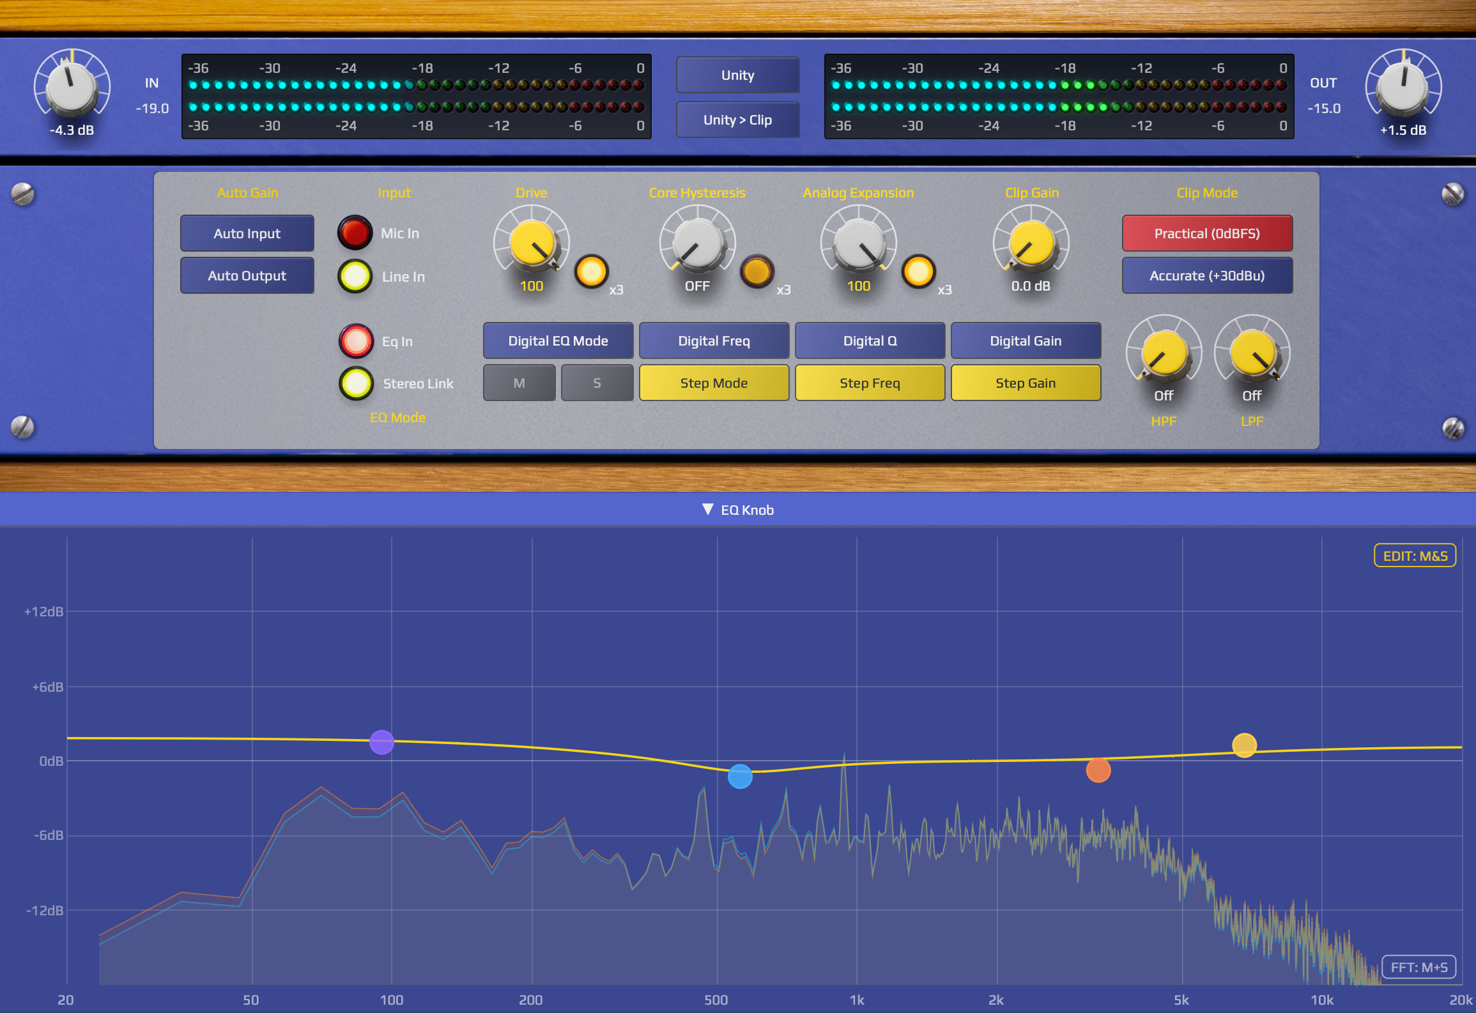
Task: Click the Clip Gain knob
Action: point(1031,243)
